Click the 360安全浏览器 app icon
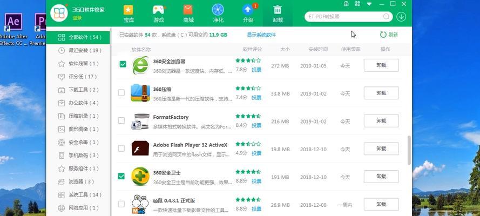This screenshot has width=480, height=216. coord(140,65)
